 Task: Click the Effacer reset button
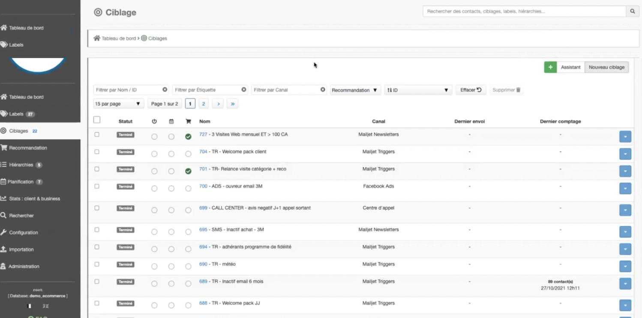tap(471, 90)
